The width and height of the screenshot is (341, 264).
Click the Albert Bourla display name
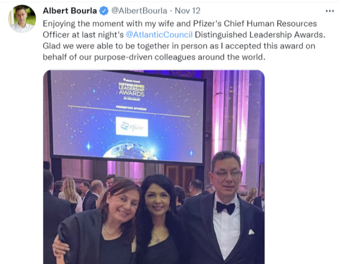coord(70,11)
